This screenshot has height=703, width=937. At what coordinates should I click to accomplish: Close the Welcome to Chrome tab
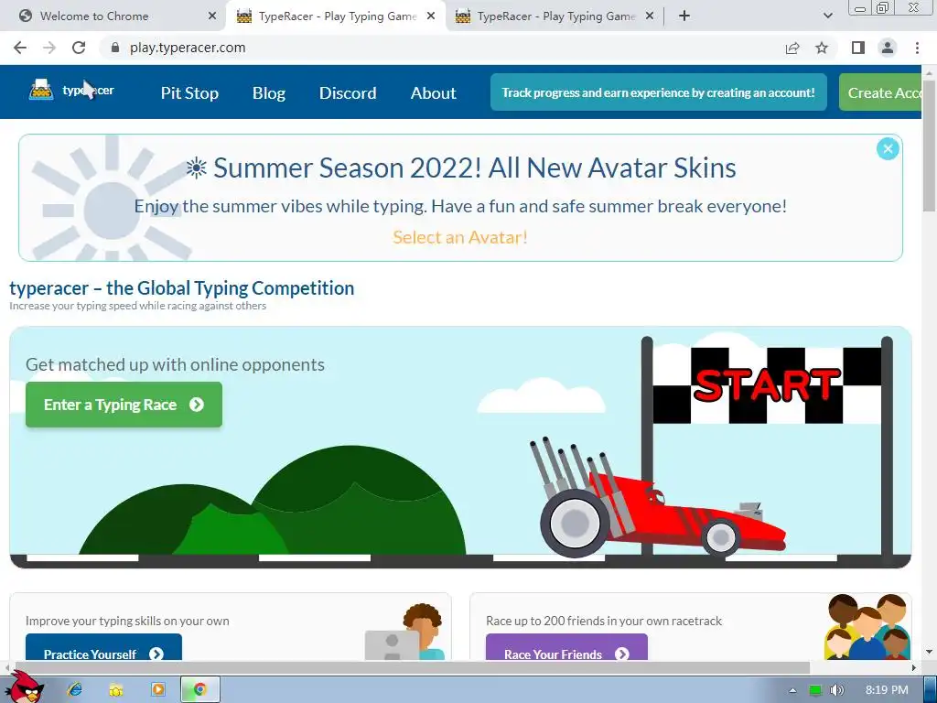click(x=212, y=16)
